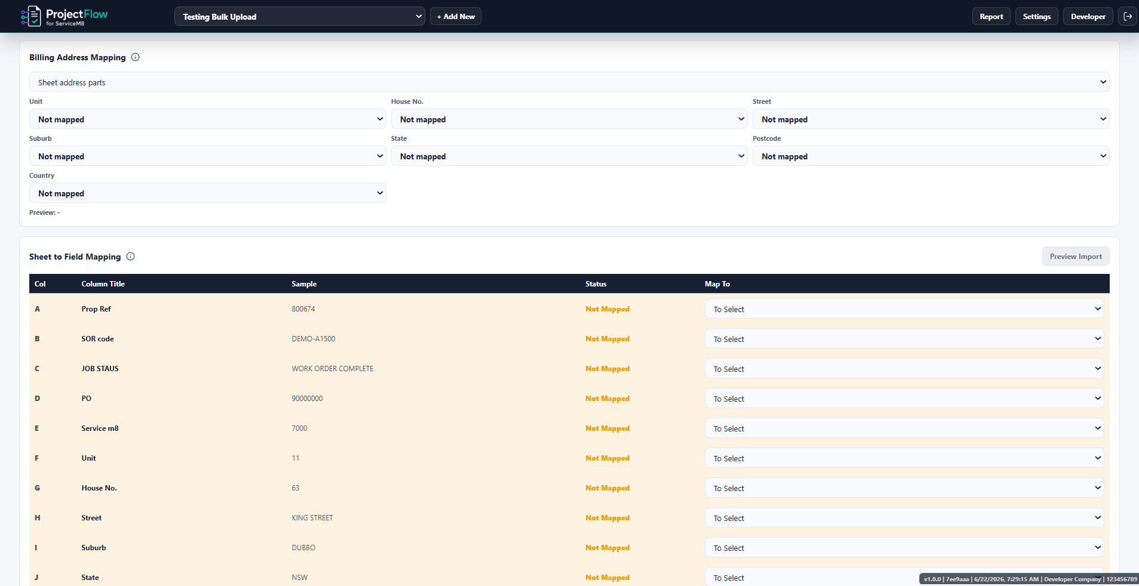The height and width of the screenshot is (586, 1139).
Task: Open Map To dropdown for Suburb row
Action: 904,548
